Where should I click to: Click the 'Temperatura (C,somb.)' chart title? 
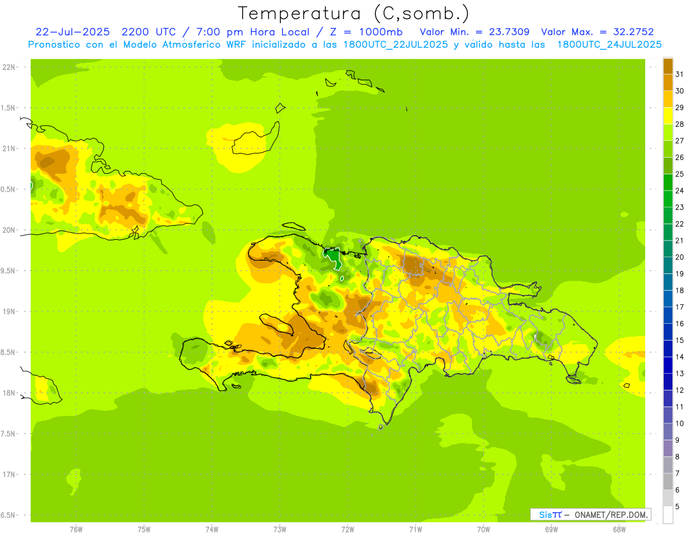click(x=354, y=13)
